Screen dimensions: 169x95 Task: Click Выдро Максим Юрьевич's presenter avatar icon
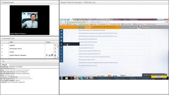pos(55,55)
